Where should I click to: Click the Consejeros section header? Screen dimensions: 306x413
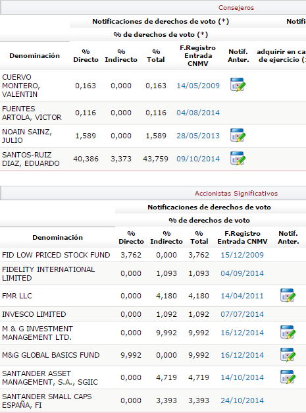(x=236, y=8)
